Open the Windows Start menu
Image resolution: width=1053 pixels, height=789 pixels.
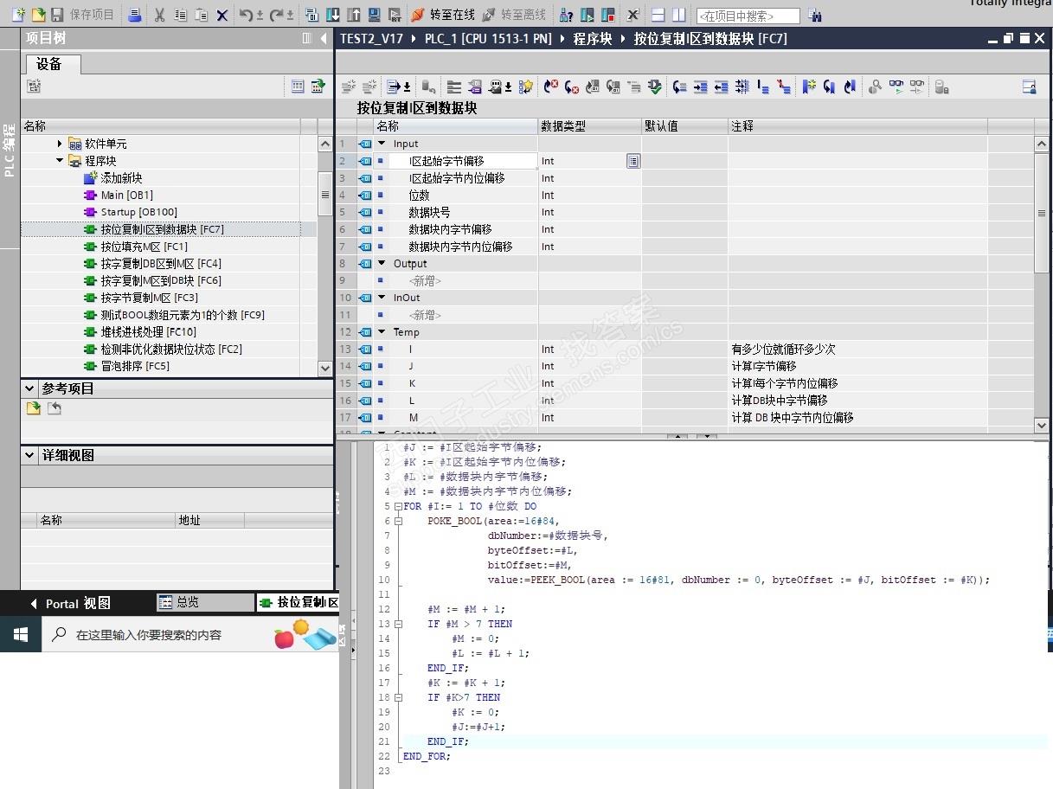point(21,634)
